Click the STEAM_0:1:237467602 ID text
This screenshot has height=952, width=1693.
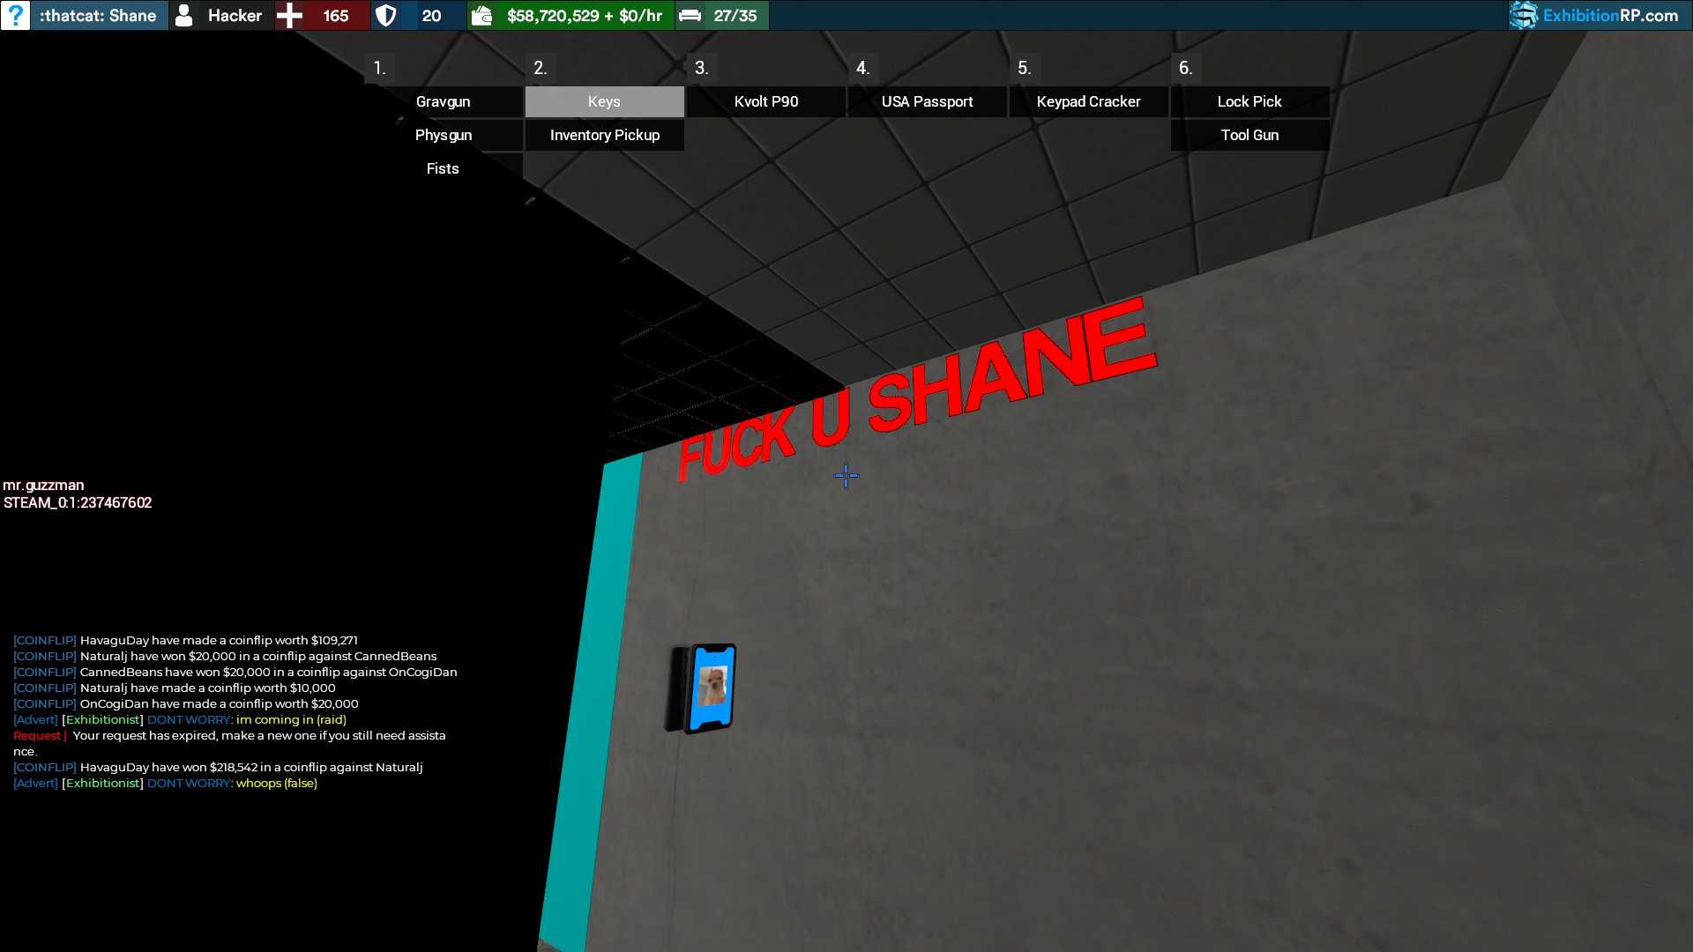coord(78,502)
